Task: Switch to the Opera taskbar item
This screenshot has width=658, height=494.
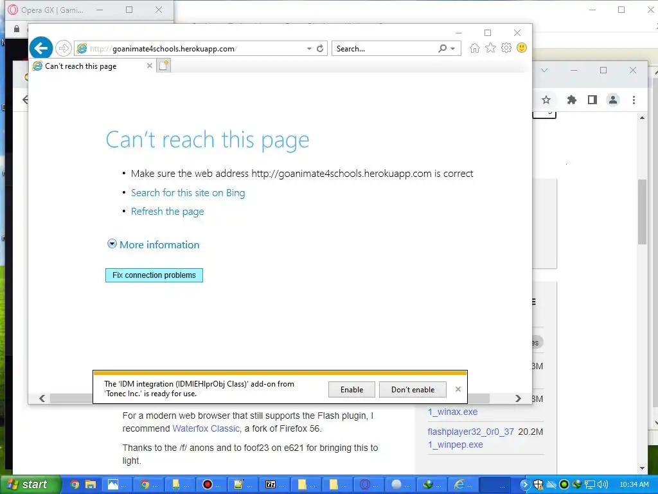Action: 368,485
